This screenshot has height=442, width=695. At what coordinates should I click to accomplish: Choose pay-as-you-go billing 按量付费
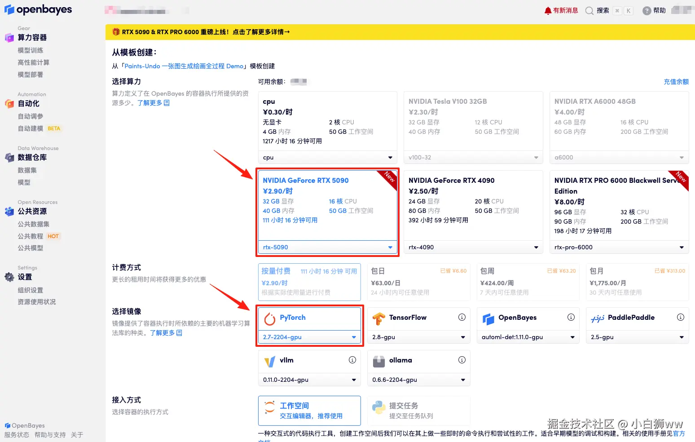[309, 282]
